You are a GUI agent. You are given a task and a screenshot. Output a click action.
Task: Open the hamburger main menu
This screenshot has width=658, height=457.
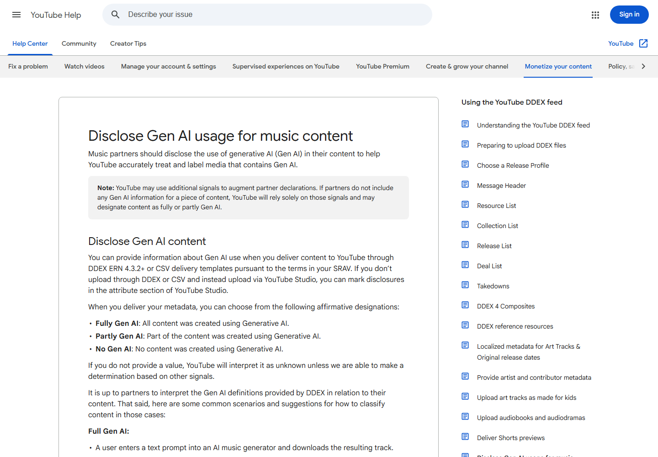pyautogui.click(x=16, y=15)
